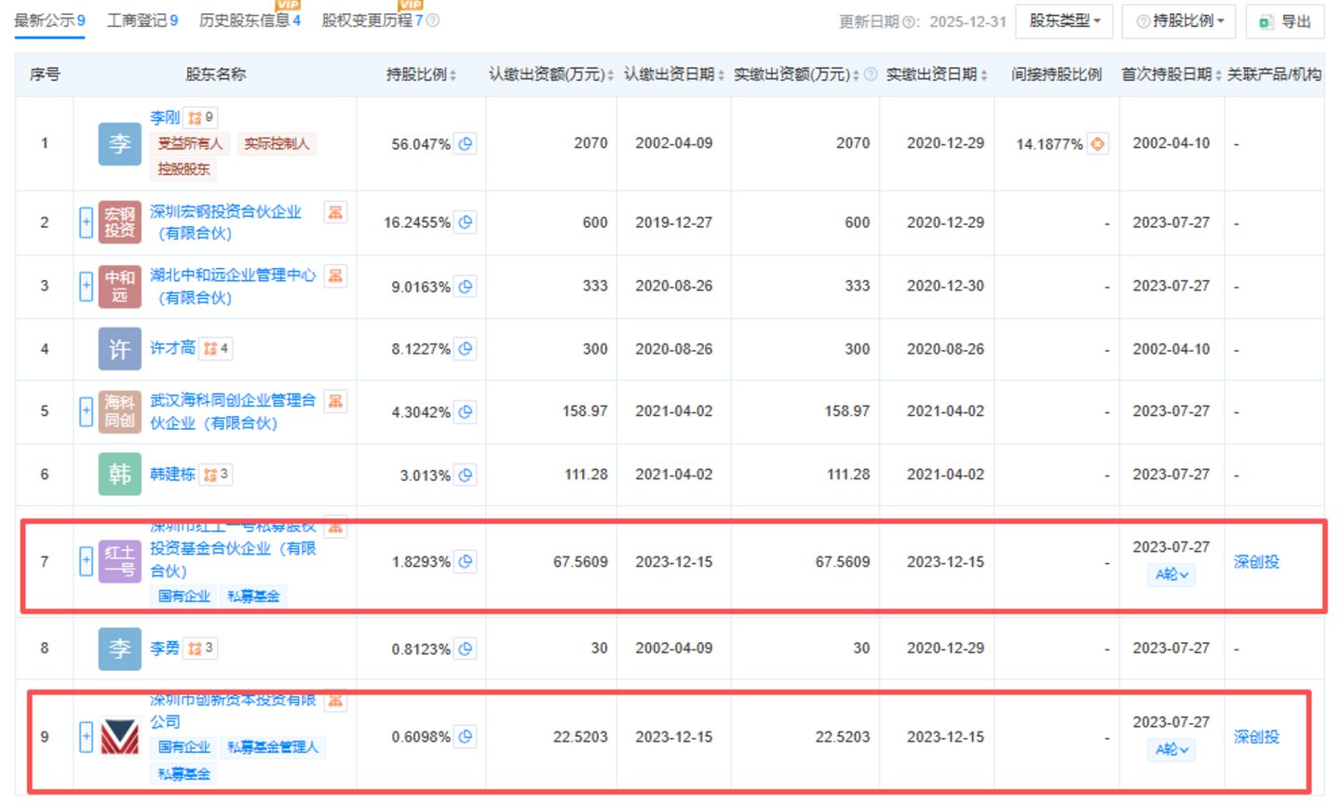Open pie chart icon beside 16.2455% share
1340x804 pixels.
pyautogui.click(x=466, y=222)
